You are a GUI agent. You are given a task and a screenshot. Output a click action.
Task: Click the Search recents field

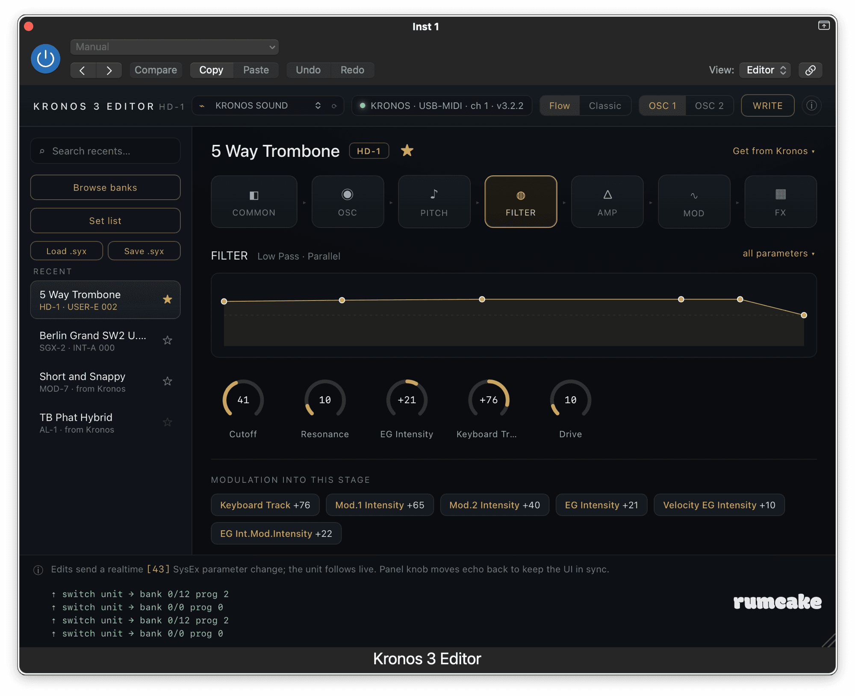coord(105,151)
